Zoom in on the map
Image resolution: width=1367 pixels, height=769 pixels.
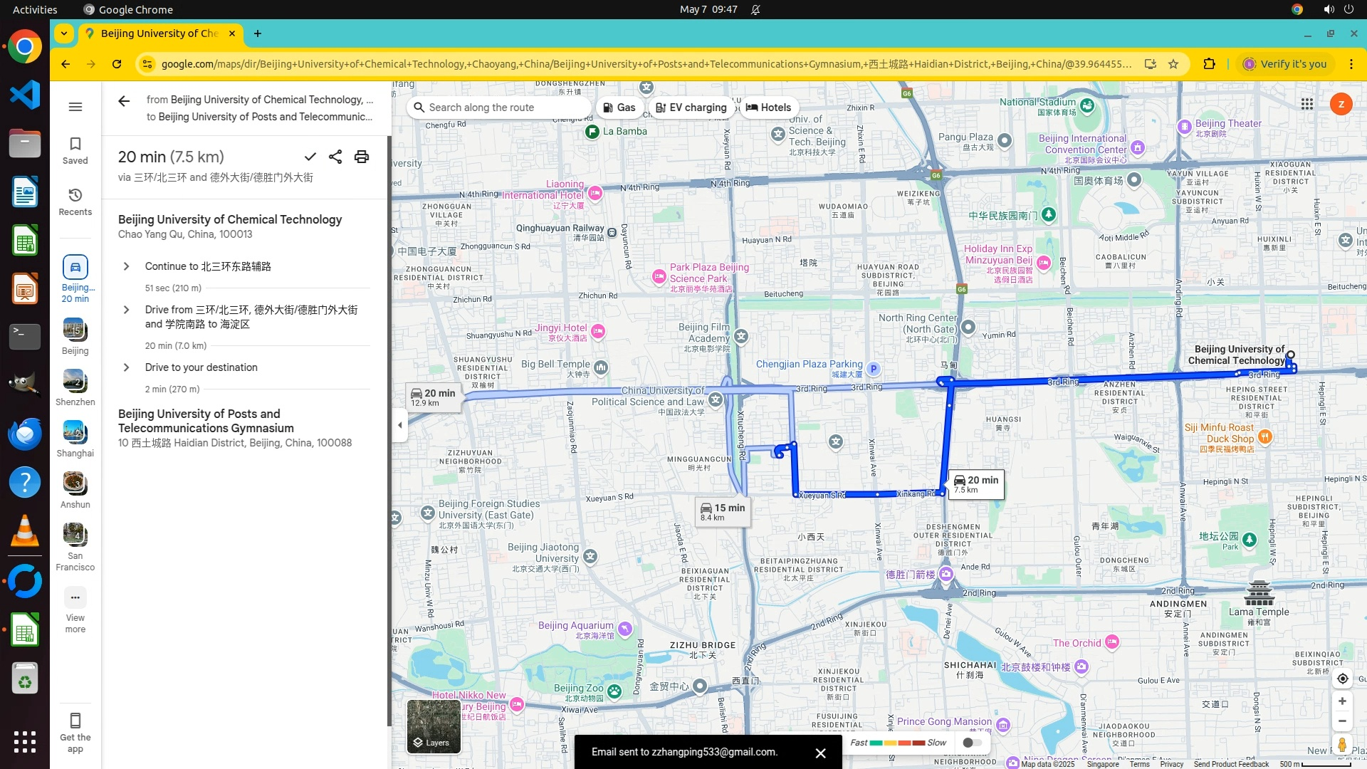[1342, 701]
